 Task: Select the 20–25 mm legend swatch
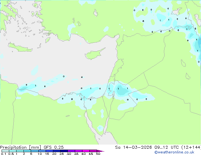pyautogui.click(x=57, y=151)
